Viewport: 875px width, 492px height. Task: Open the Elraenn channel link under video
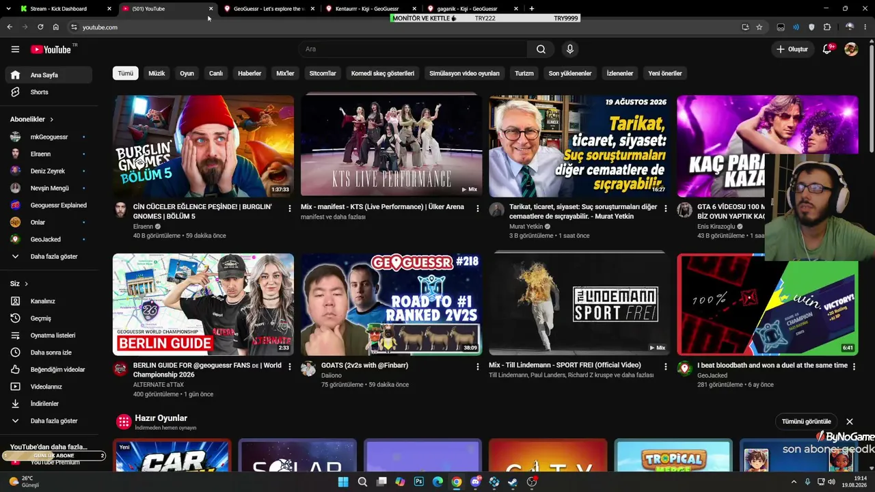(143, 226)
